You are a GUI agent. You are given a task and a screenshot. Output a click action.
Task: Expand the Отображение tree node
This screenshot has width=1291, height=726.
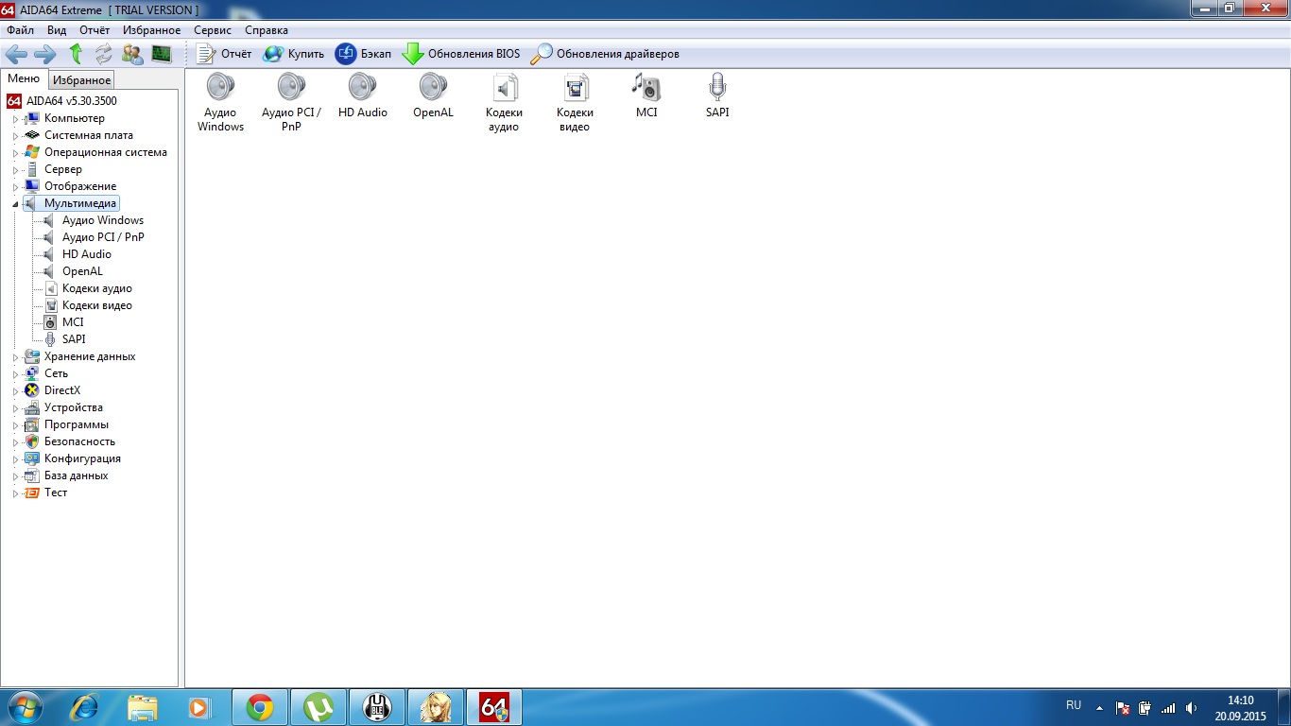tap(15, 187)
